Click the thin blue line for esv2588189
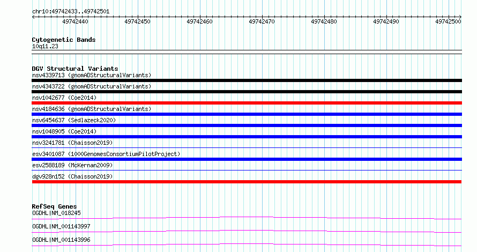 click(x=247, y=171)
